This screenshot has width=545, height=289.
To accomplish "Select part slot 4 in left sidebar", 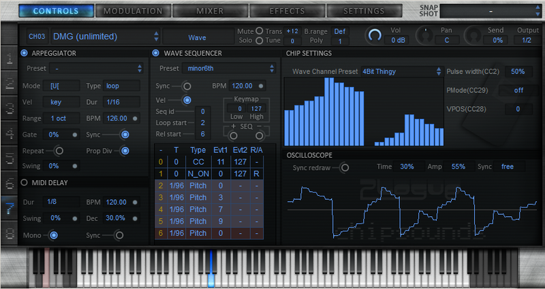I will [10, 133].
